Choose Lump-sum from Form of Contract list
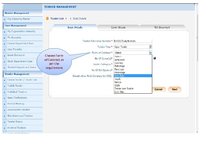 [133, 60]
